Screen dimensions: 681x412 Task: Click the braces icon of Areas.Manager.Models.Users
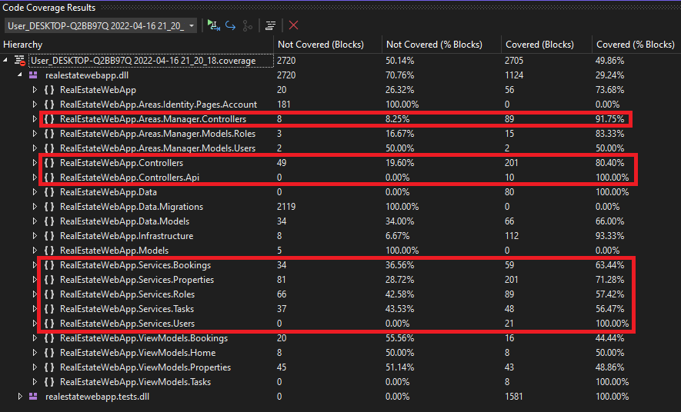coord(49,148)
